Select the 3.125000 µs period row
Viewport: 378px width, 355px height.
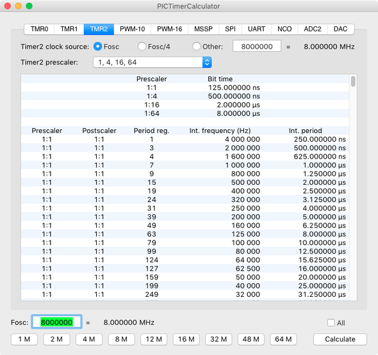[x=185, y=200]
